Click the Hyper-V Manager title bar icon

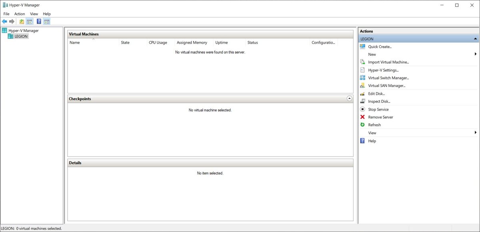point(5,5)
